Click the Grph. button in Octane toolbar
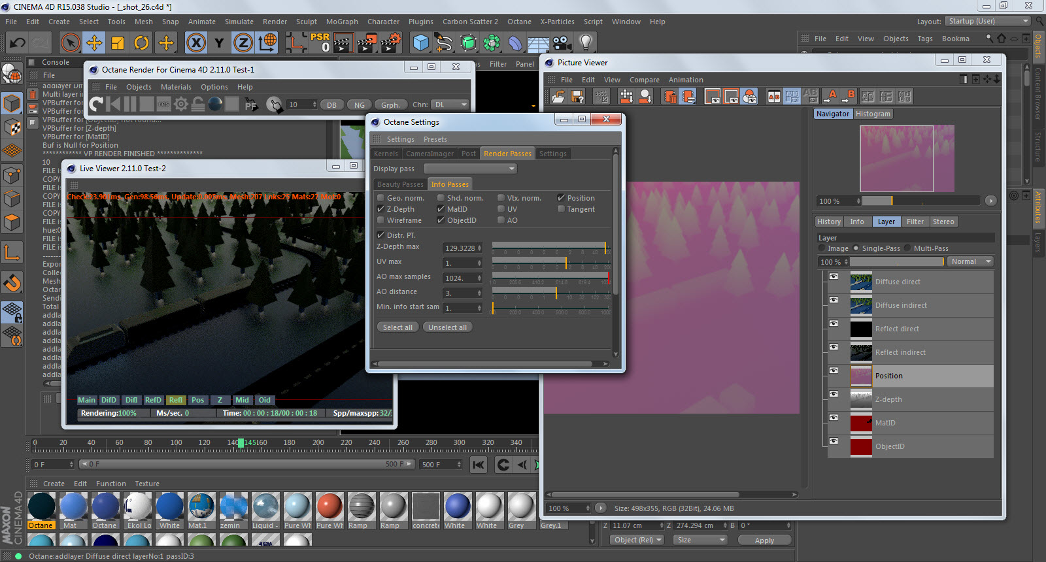The image size is (1046, 562). (x=390, y=105)
